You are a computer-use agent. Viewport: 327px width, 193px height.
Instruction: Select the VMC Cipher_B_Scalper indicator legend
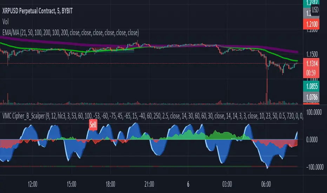(152, 116)
